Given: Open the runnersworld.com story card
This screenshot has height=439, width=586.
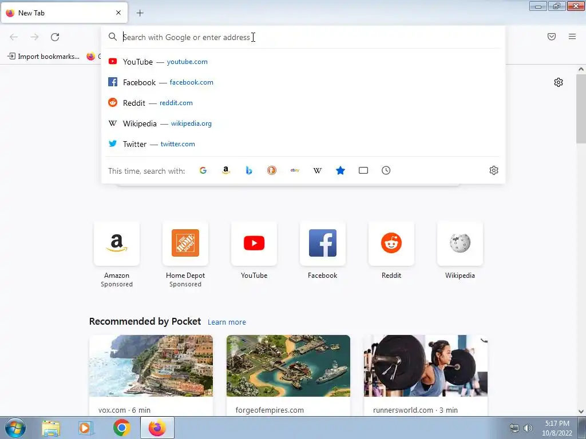Looking at the screenshot, I should 426,375.
